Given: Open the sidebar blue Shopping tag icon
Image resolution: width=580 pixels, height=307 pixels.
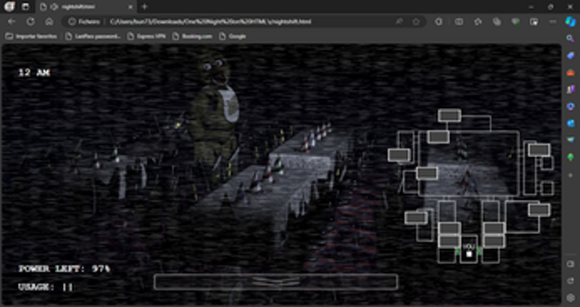Looking at the screenshot, I should click(x=571, y=56).
